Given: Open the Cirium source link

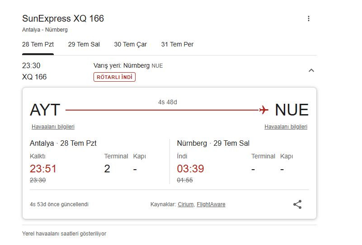Looking at the screenshot, I should pyautogui.click(x=186, y=204).
